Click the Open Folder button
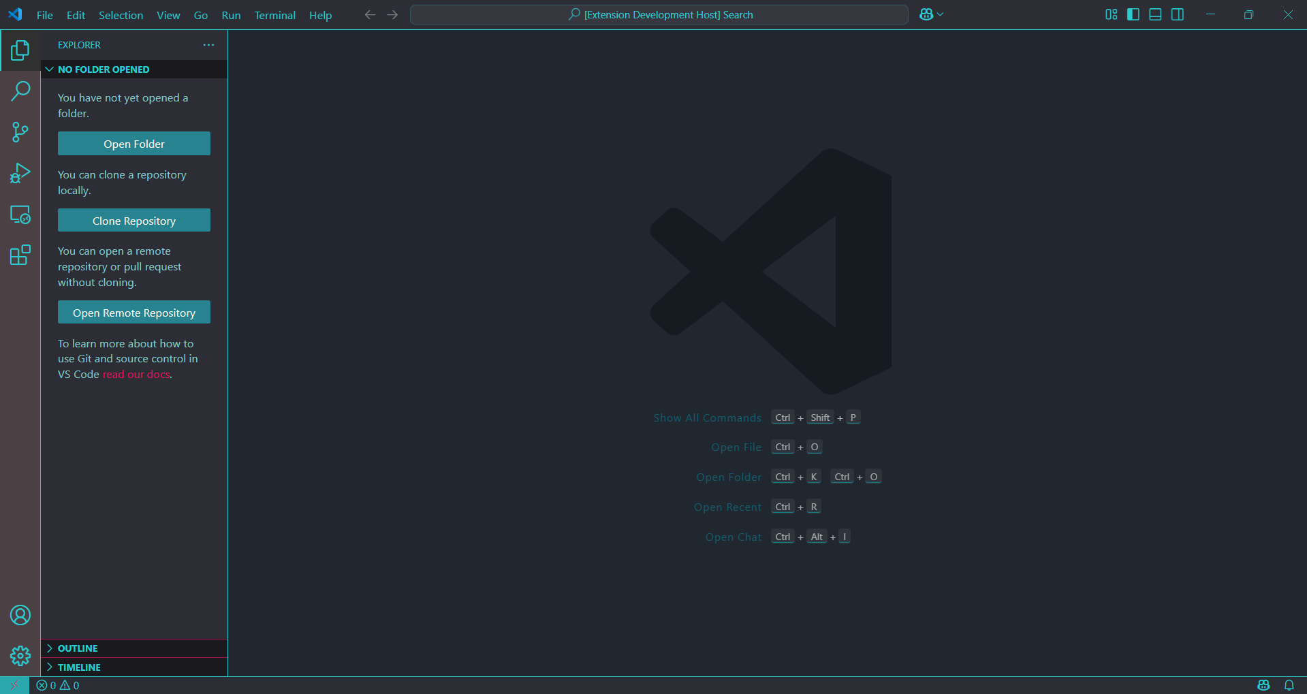Image resolution: width=1307 pixels, height=694 pixels. click(133, 144)
